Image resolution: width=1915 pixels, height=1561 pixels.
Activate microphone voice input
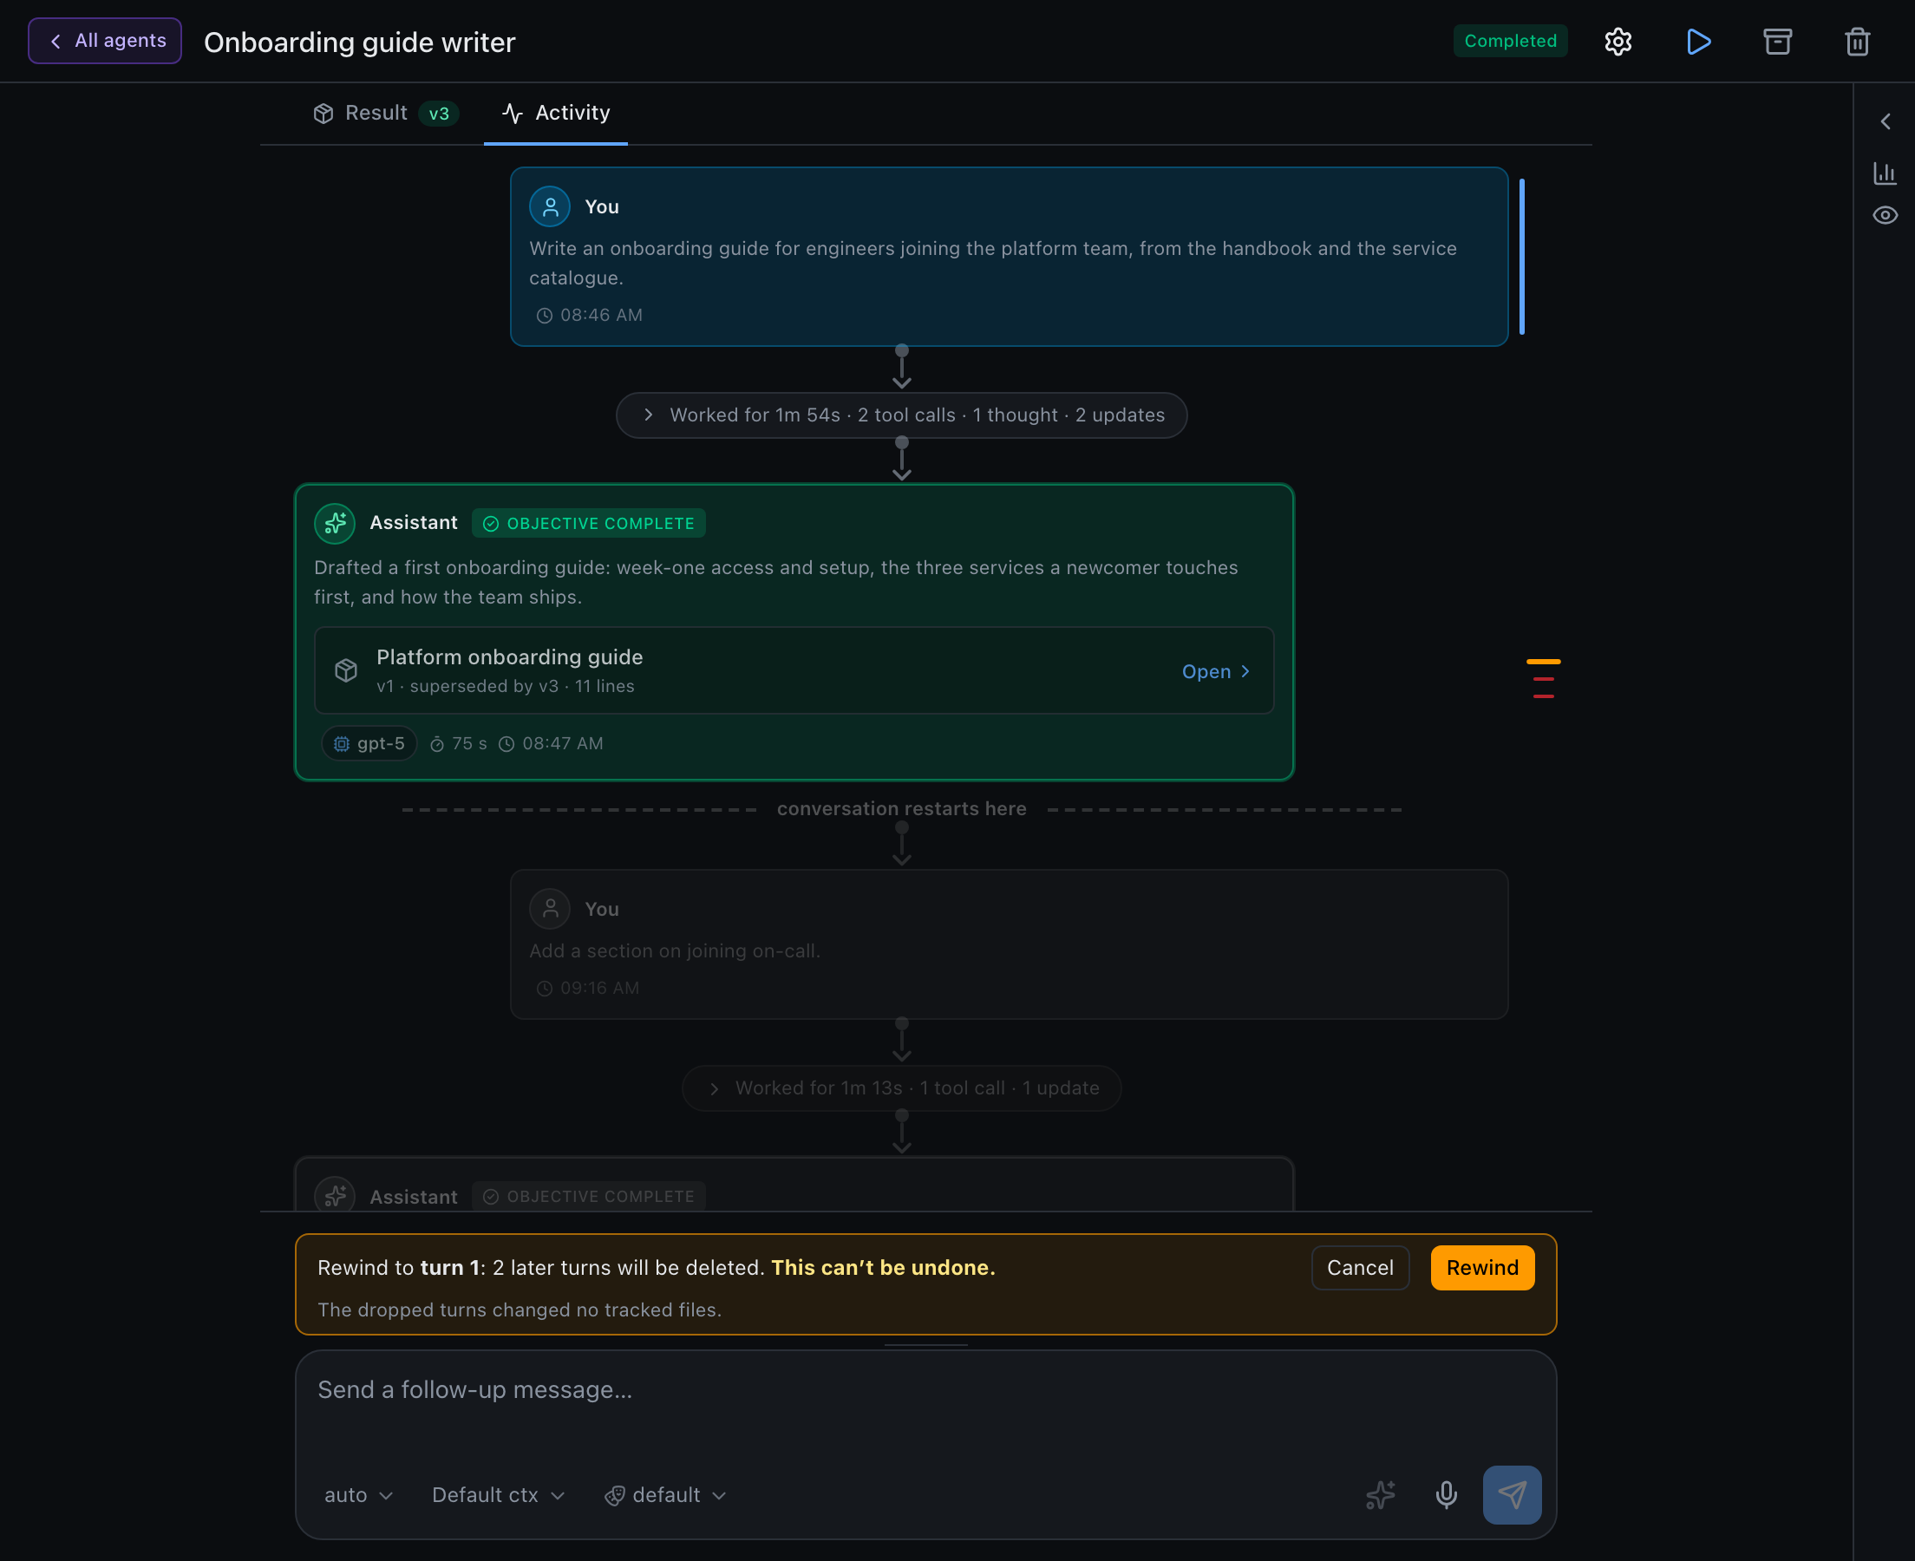1446,1494
